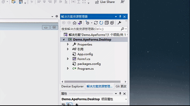
Task: Open the 属性 panel window options dropdown
Action: pos(116,94)
